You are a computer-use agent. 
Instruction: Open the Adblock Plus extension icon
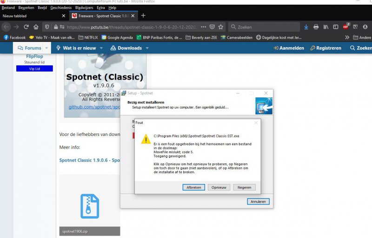(x=346, y=27)
